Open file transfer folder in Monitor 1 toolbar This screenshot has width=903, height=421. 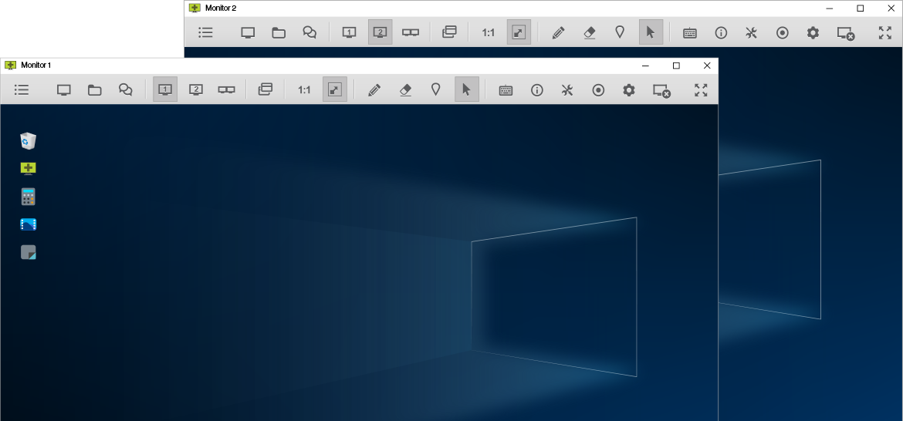coord(94,89)
